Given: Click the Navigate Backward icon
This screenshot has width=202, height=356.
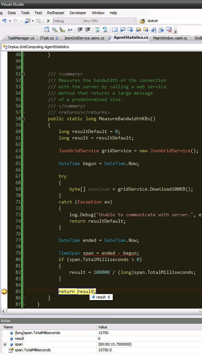Looking at the screenshot, I should coord(27,21).
